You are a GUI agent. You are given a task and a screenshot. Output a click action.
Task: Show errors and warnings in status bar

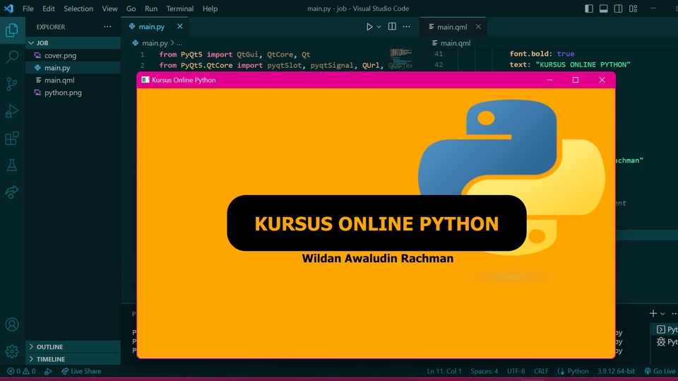click(21, 371)
